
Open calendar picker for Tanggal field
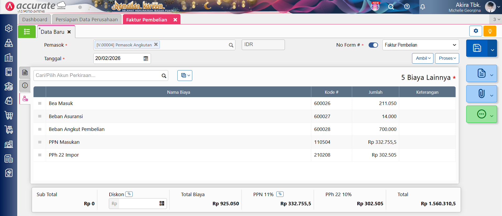click(x=146, y=59)
